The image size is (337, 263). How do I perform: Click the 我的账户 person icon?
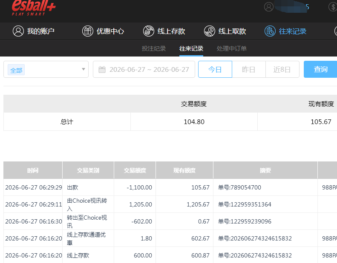[18, 31]
